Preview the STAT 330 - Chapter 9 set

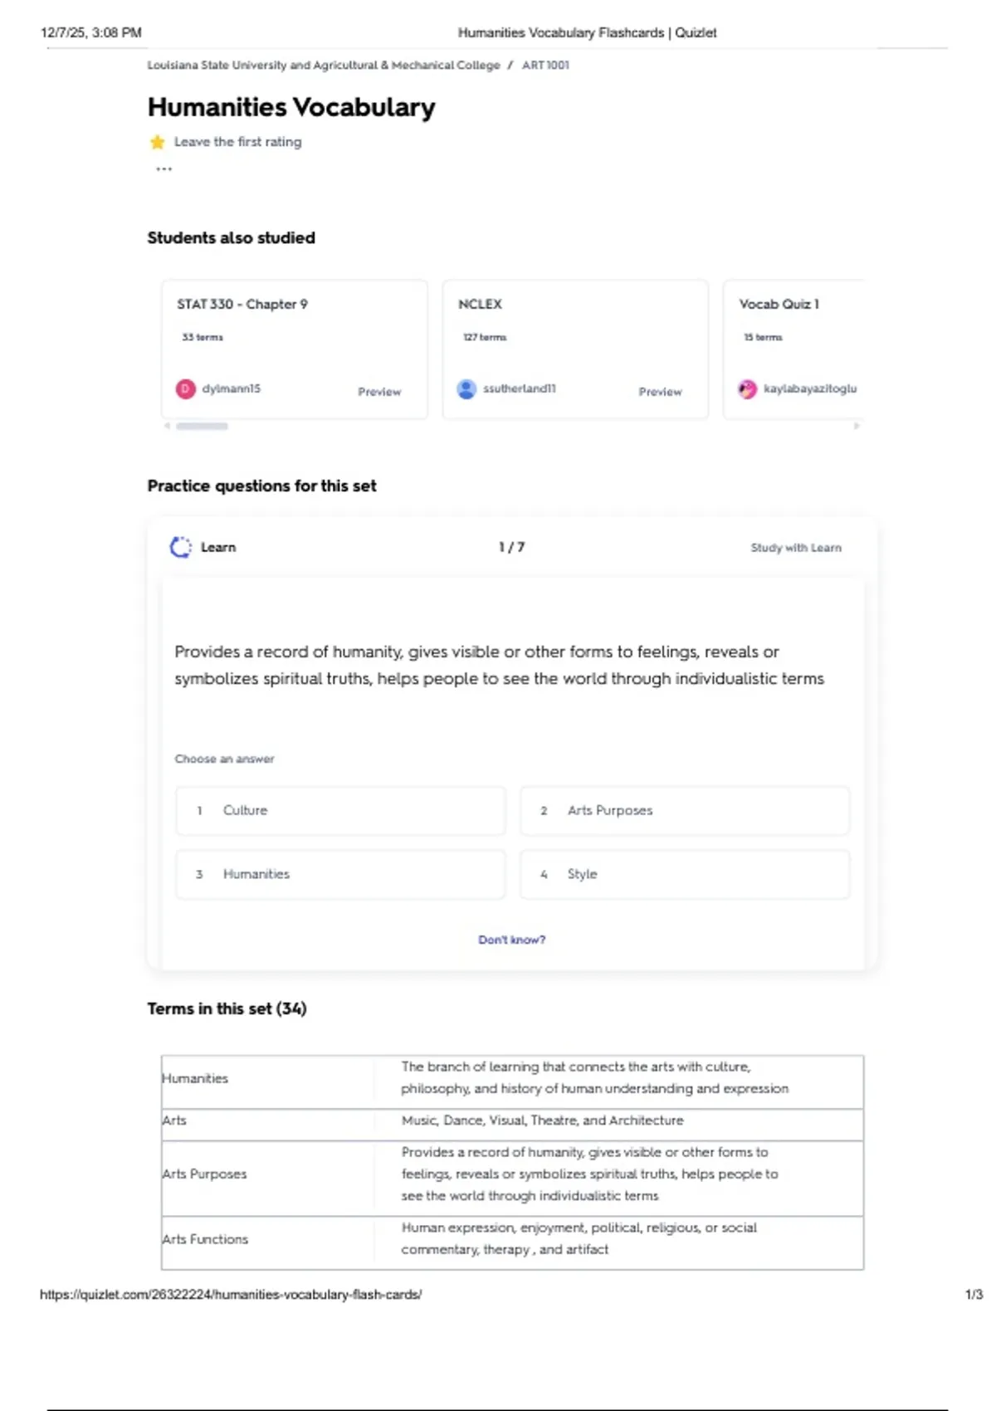pyautogui.click(x=379, y=392)
